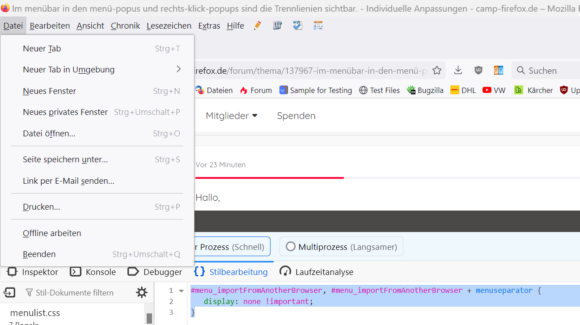Click the uBlock Origin shield toolbar icon

pyautogui.click(x=478, y=70)
